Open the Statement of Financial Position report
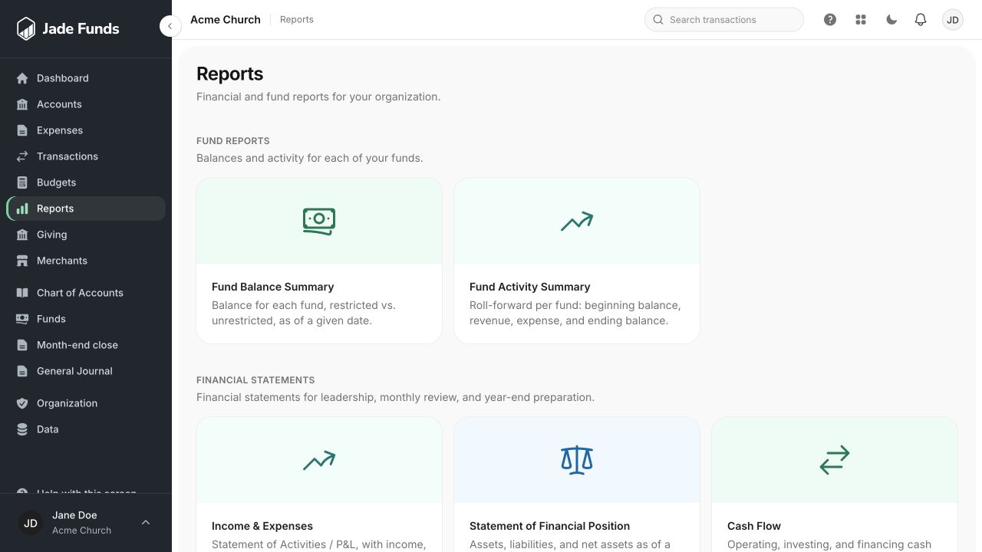This screenshot has width=982, height=552. (x=577, y=485)
